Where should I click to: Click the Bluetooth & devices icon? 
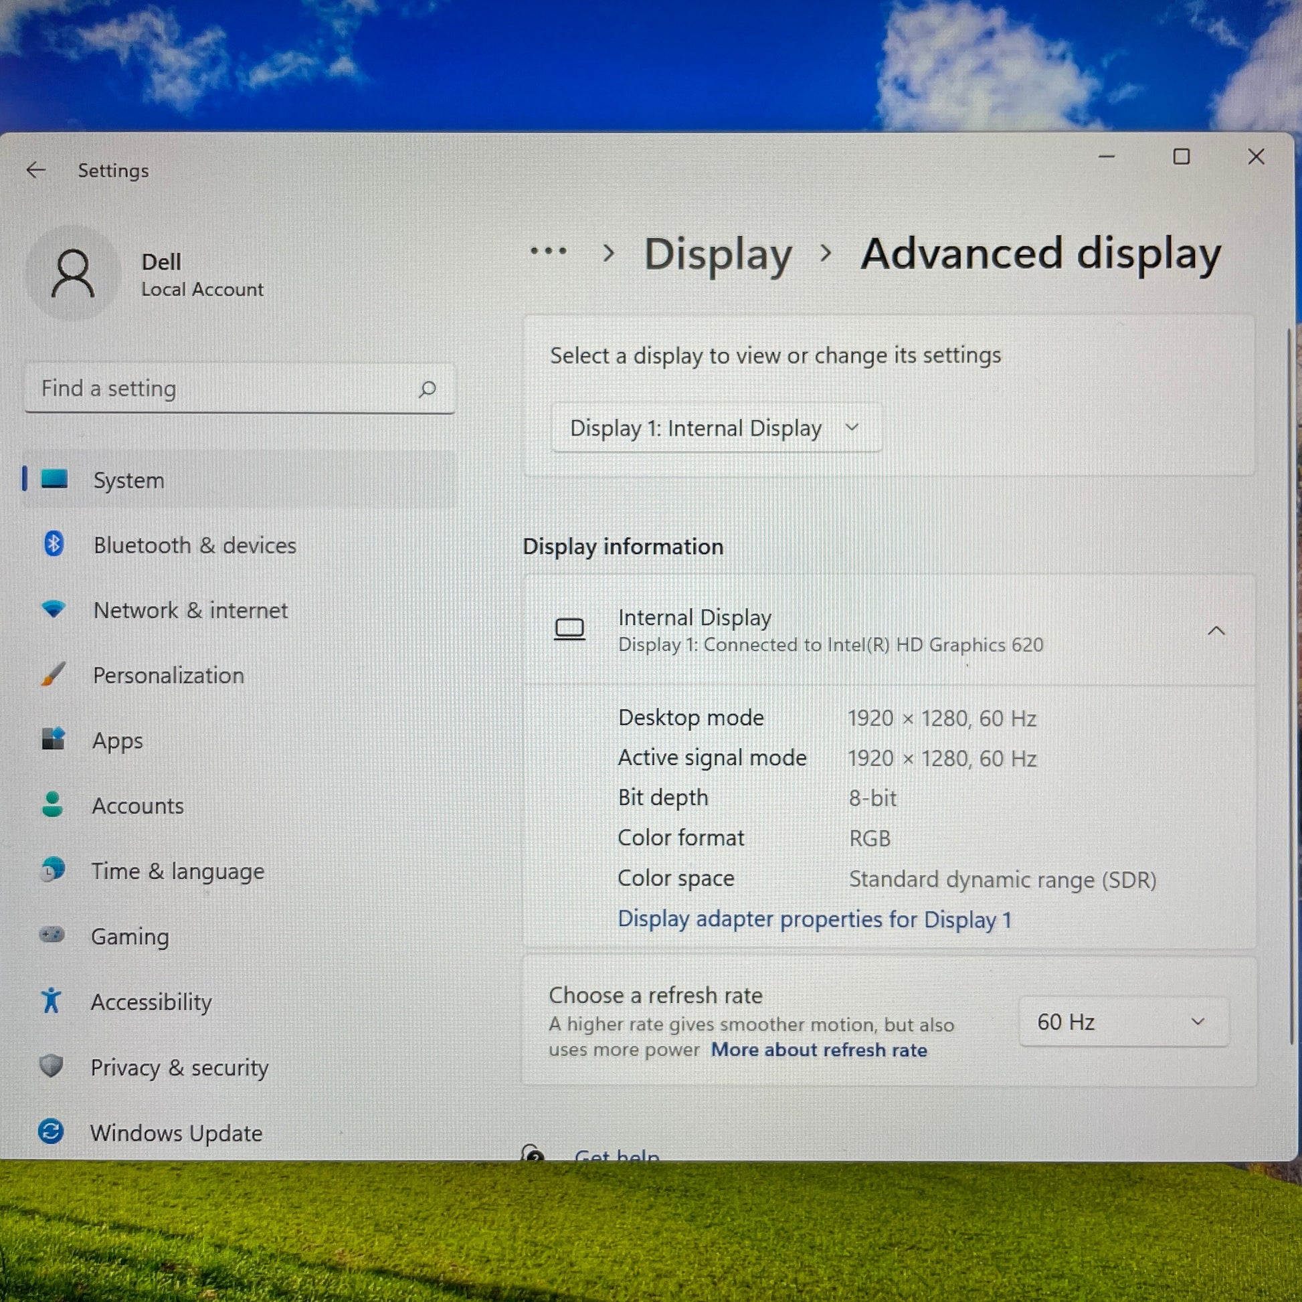tap(54, 544)
